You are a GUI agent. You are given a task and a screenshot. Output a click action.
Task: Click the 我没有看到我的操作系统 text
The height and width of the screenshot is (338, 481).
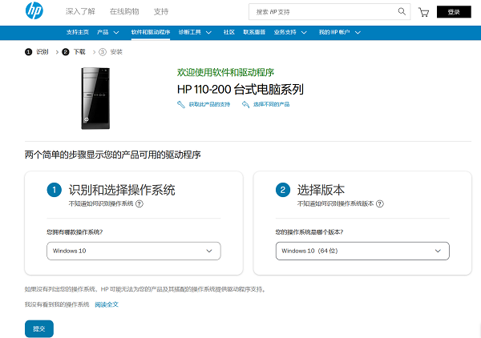[57, 304]
